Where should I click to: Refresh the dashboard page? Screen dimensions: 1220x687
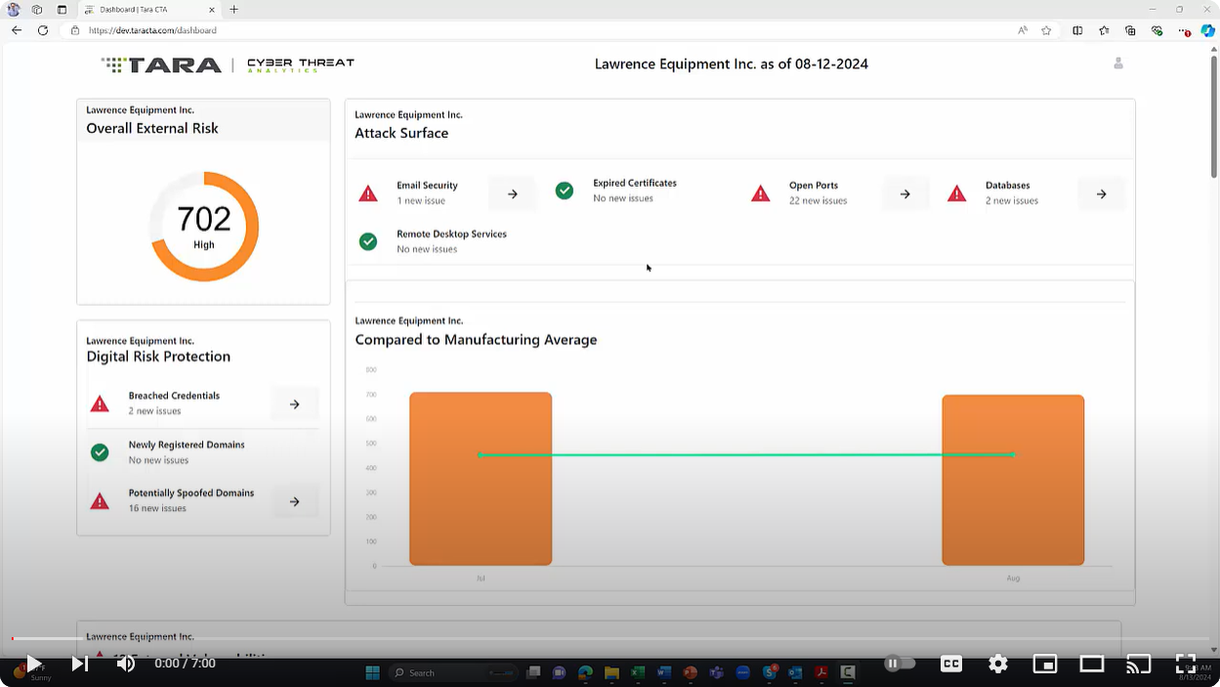click(43, 30)
